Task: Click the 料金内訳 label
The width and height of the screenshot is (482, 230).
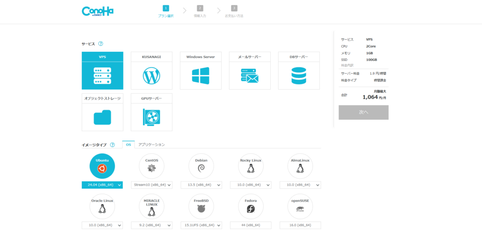Action: tap(347, 65)
